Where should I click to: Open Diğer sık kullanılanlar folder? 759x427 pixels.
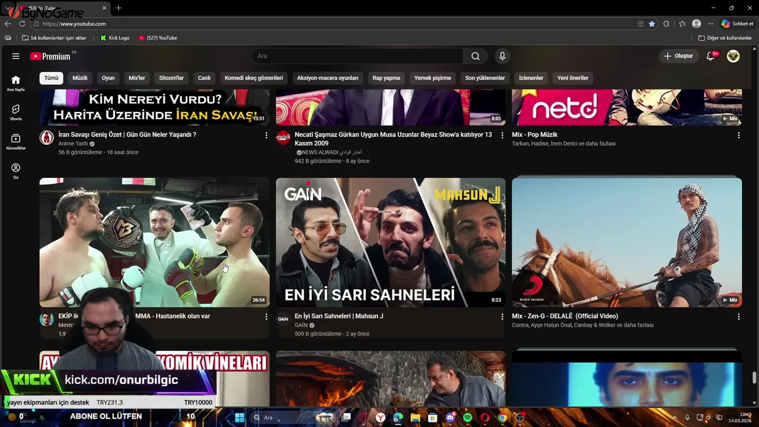click(x=725, y=38)
